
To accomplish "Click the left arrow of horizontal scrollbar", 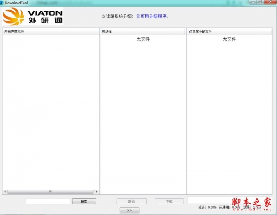I will (x=5, y=191).
